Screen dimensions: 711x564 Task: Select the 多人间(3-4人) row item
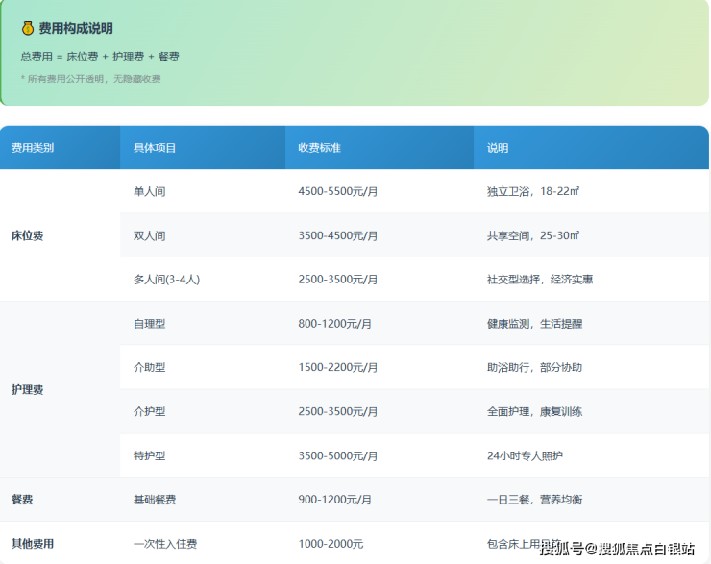pos(166,280)
